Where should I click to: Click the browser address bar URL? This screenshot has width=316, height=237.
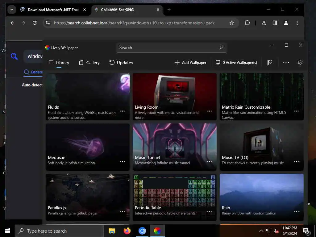click(x=134, y=23)
